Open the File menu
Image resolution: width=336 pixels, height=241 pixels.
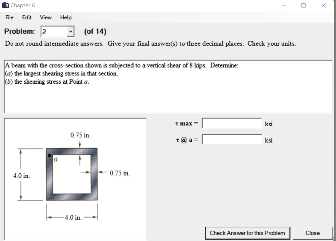[x=9, y=17]
